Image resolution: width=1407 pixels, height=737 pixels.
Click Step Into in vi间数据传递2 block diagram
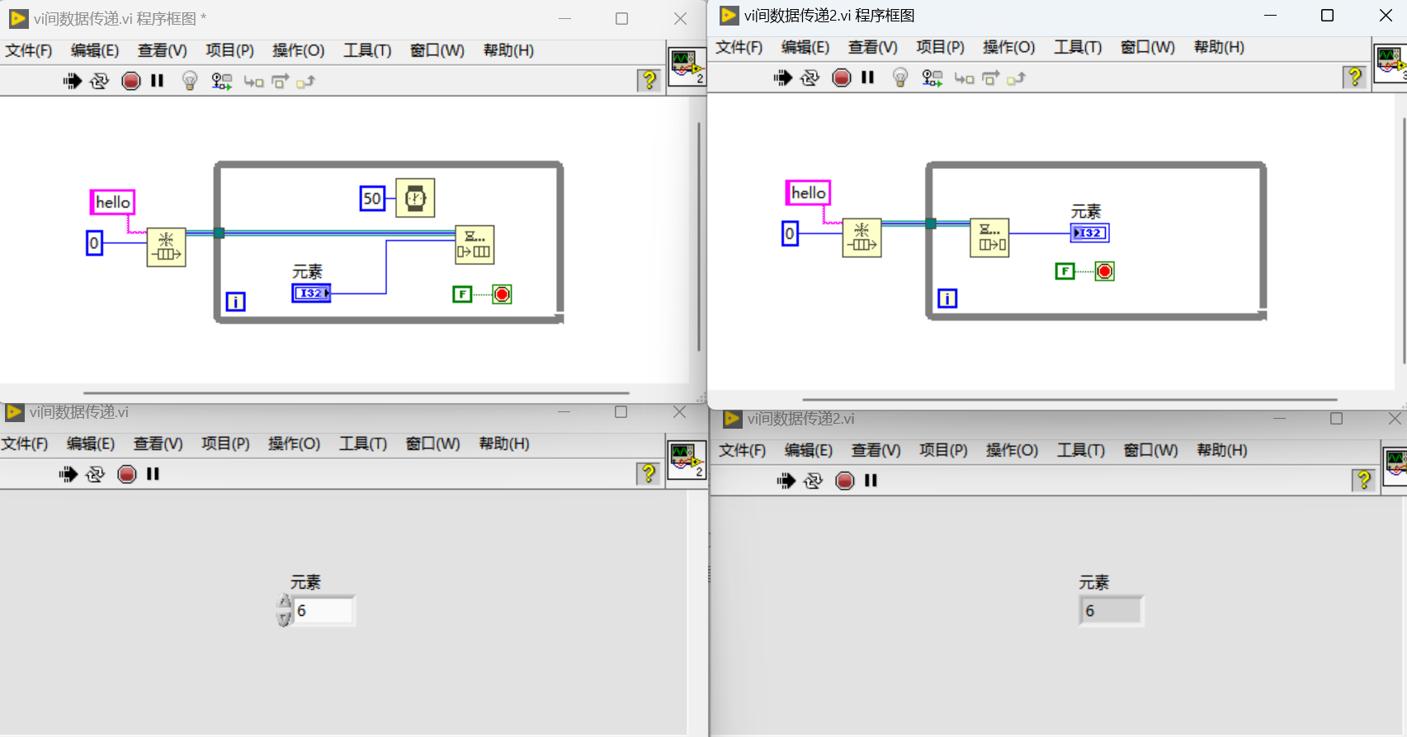[x=964, y=78]
